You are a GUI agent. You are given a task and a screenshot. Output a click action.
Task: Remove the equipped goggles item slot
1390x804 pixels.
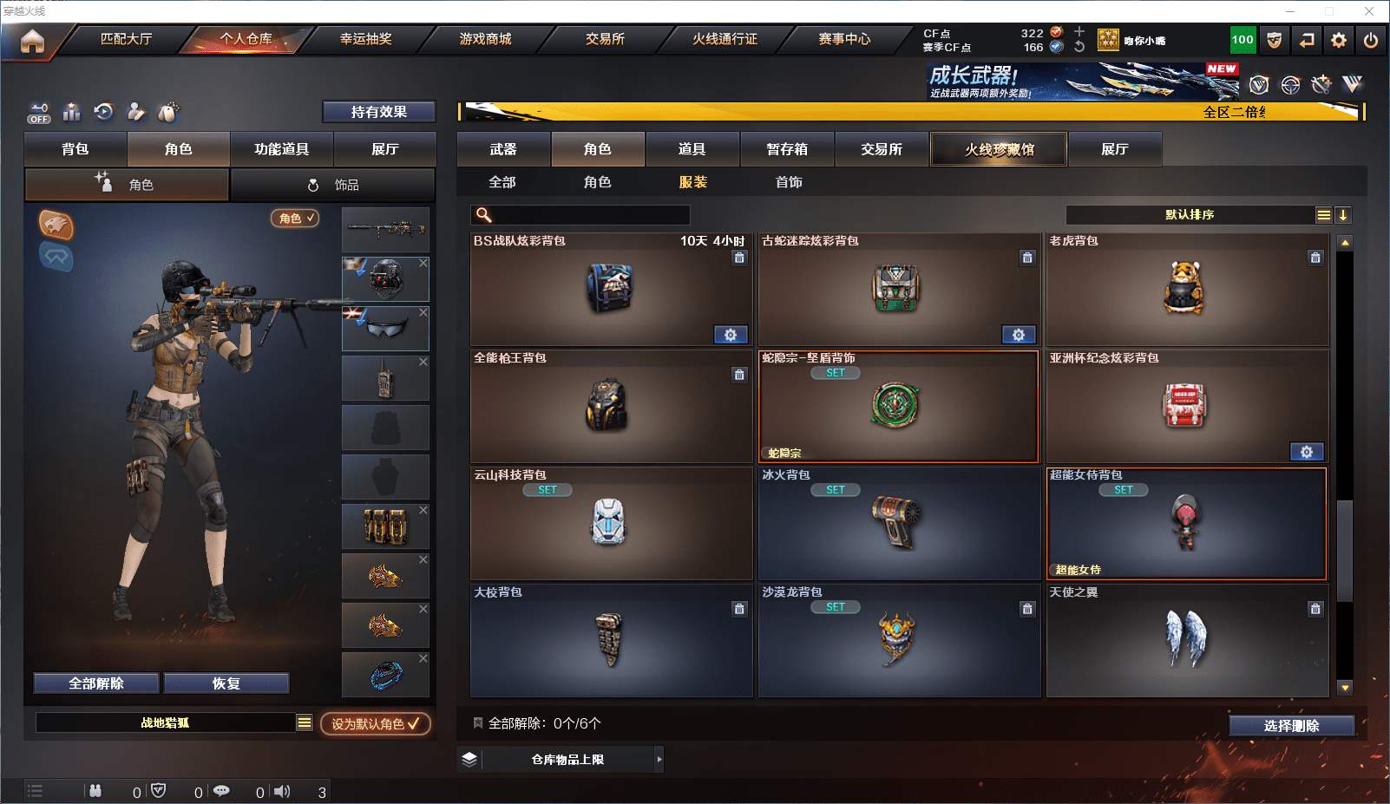[x=423, y=312]
